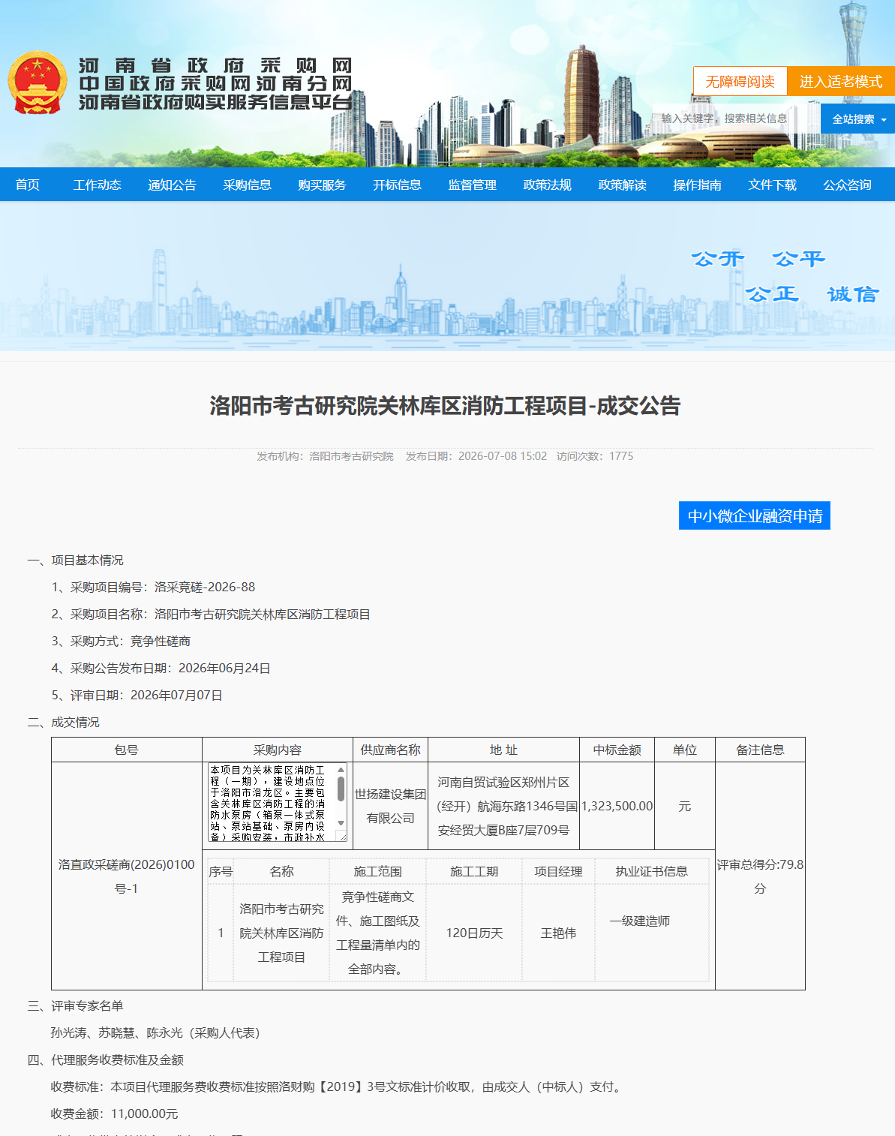The image size is (895, 1136).
Task: Open 购买服务 menu item
Action: point(323,185)
